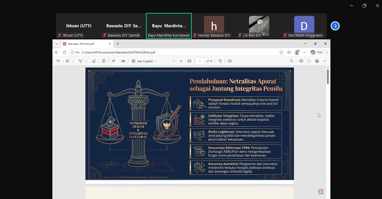Image resolution: width=382 pixels, height=199 pixels.
Task: Open the PDF table of contents sidebar
Action: pos(58,61)
